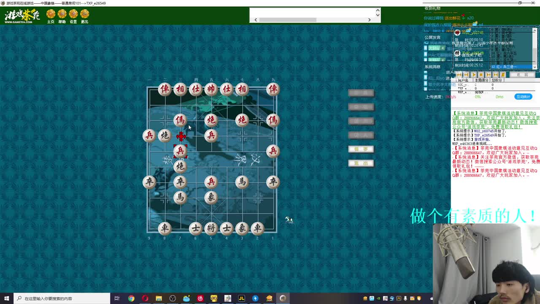Click the right arrow of the top message box scrollbar
Viewport: 540px width, 304px height.
point(369,20)
